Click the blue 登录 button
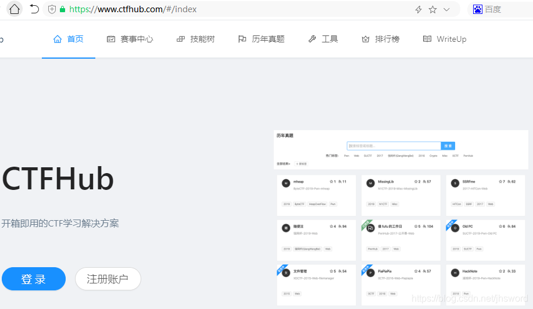The width and height of the screenshot is (533, 309). pos(34,279)
